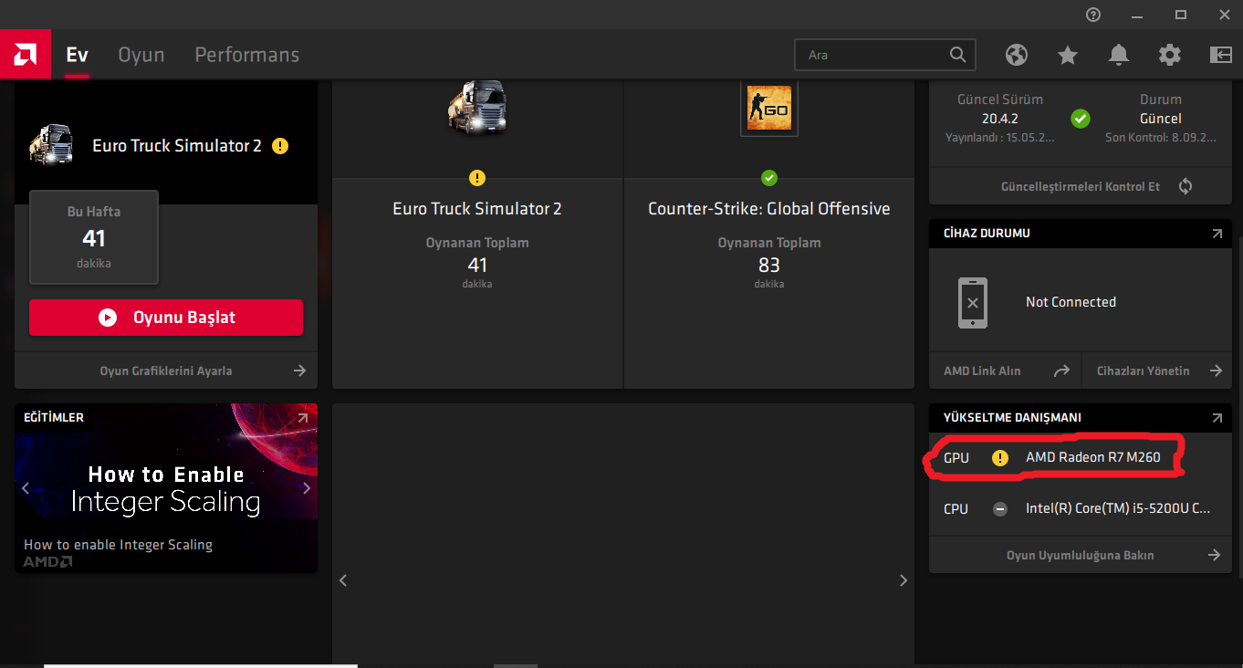Image resolution: width=1243 pixels, height=668 pixels.
Task: Click the yellow warning status on the Euro Truck card
Action: point(477,178)
